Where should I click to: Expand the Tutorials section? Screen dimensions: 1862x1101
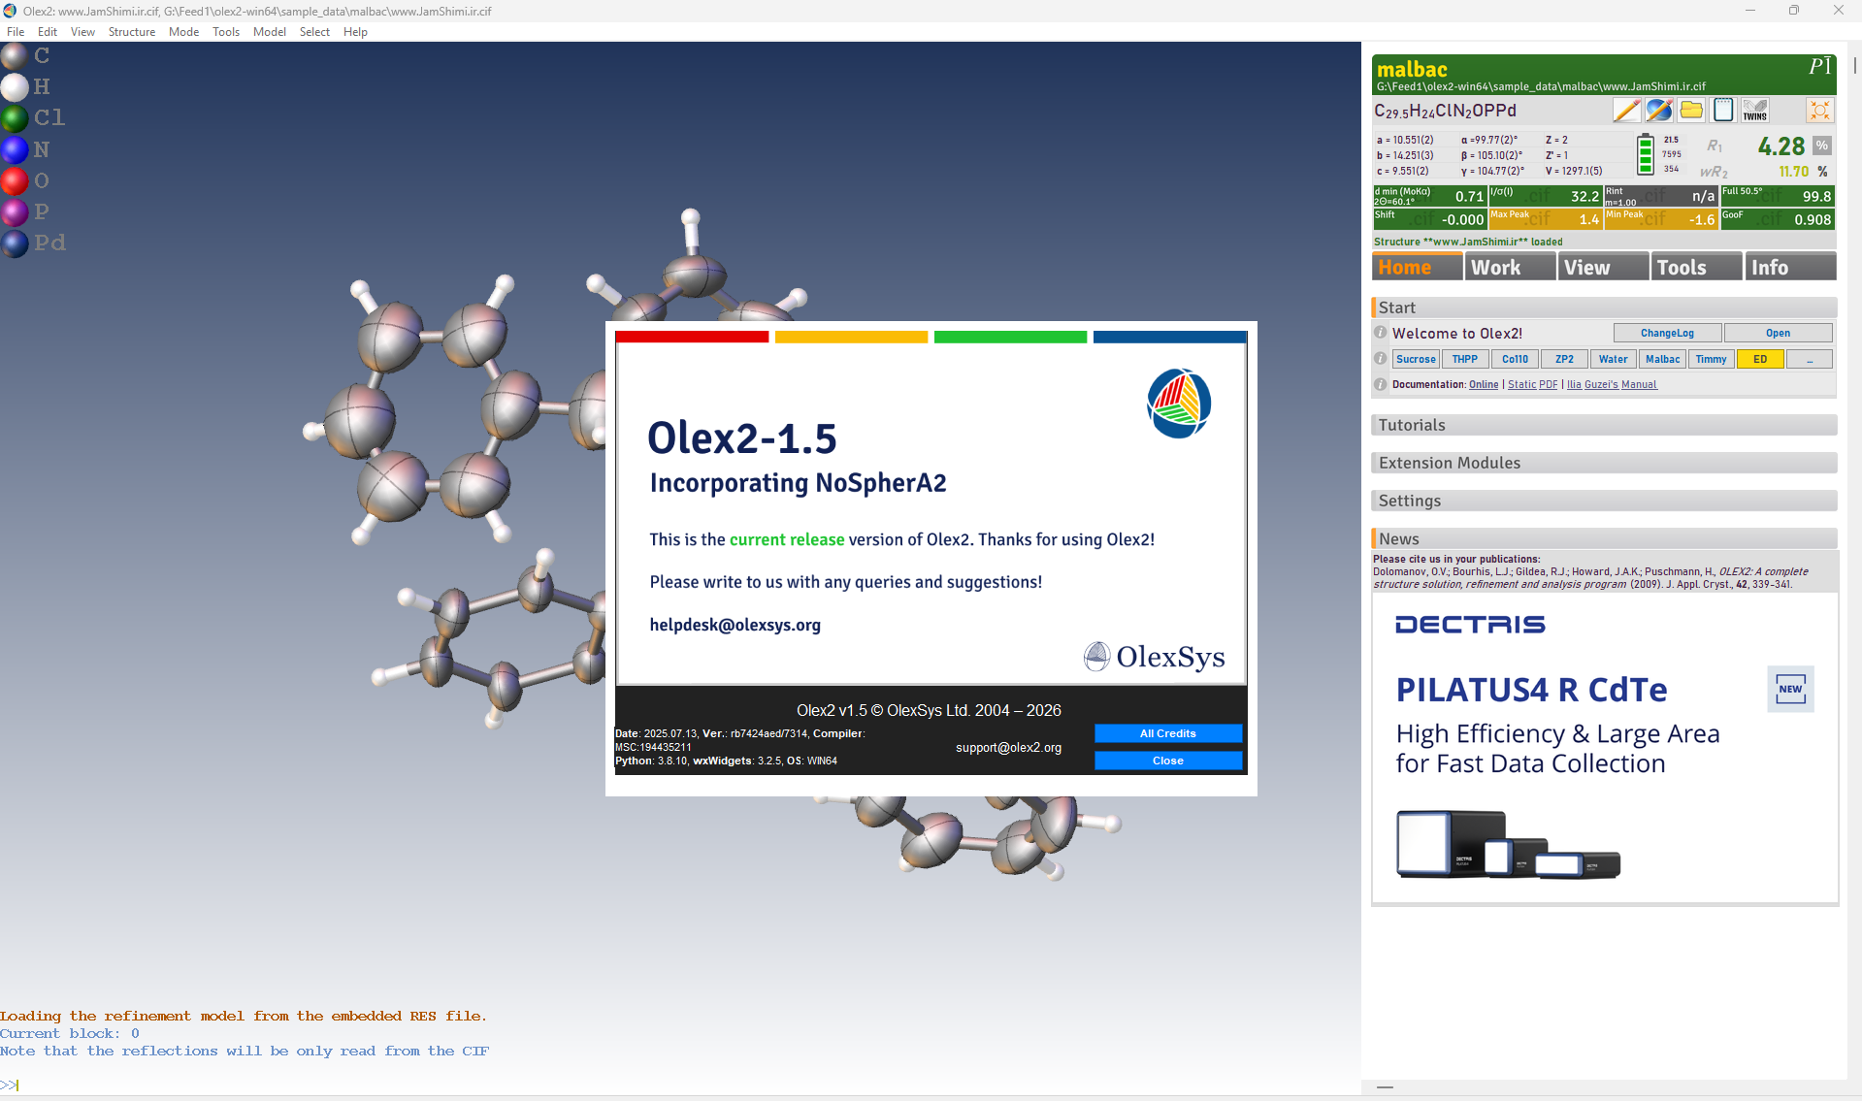click(1605, 425)
